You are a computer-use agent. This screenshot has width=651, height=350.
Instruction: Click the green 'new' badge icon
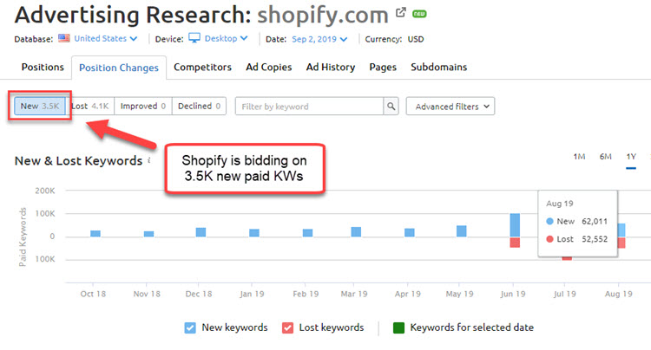(419, 14)
